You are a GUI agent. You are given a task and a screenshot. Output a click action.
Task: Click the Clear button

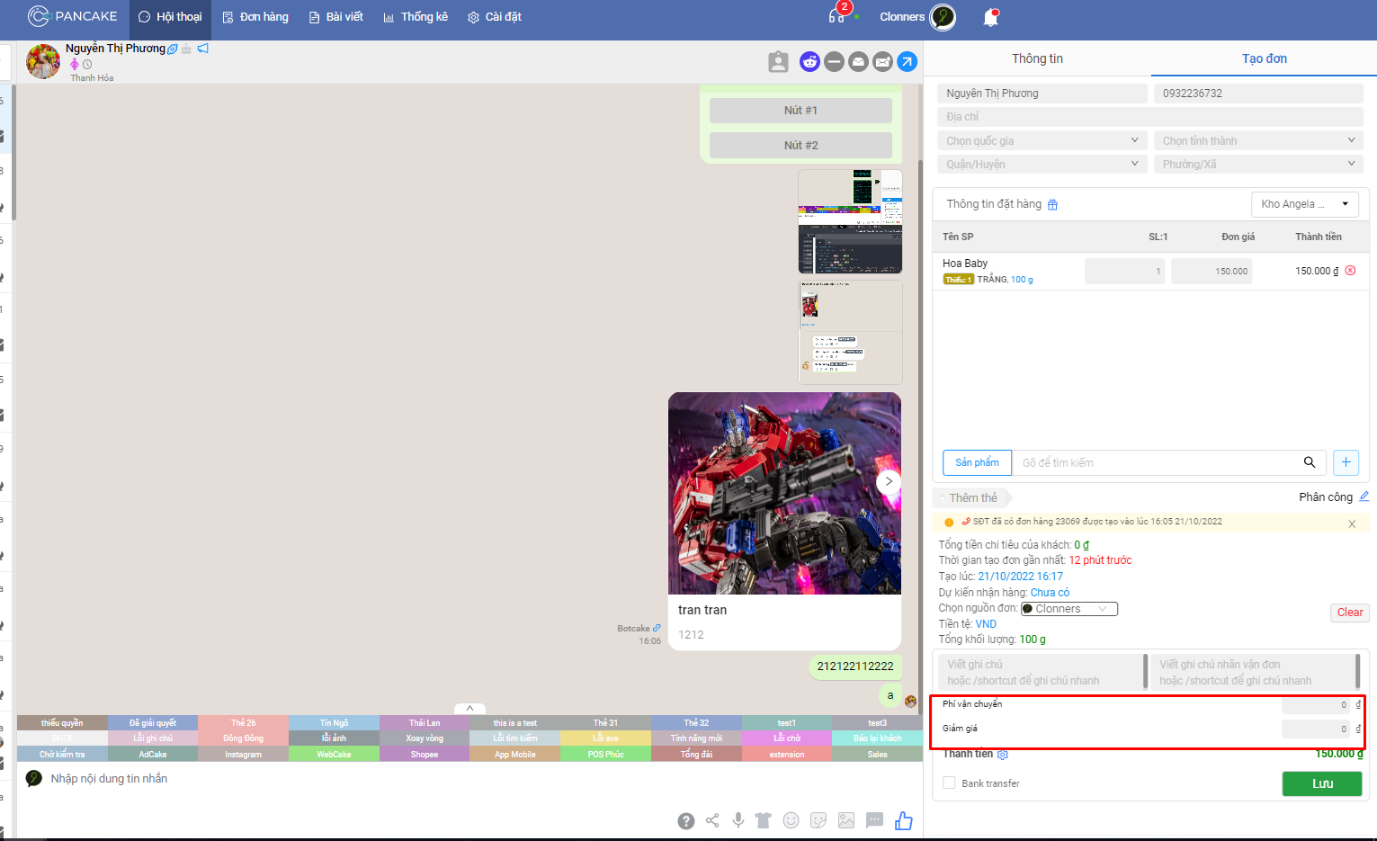pos(1349,613)
